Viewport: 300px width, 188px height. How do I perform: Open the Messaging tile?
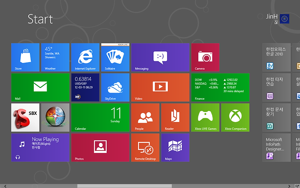tap(160, 57)
